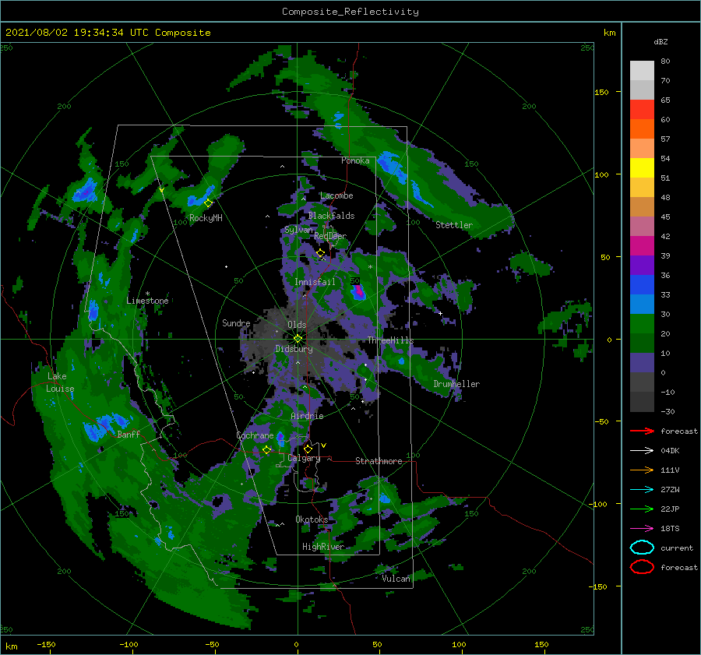Select the purple 36-39 dBZ swatch
The image size is (701, 655).
pos(642,266)
